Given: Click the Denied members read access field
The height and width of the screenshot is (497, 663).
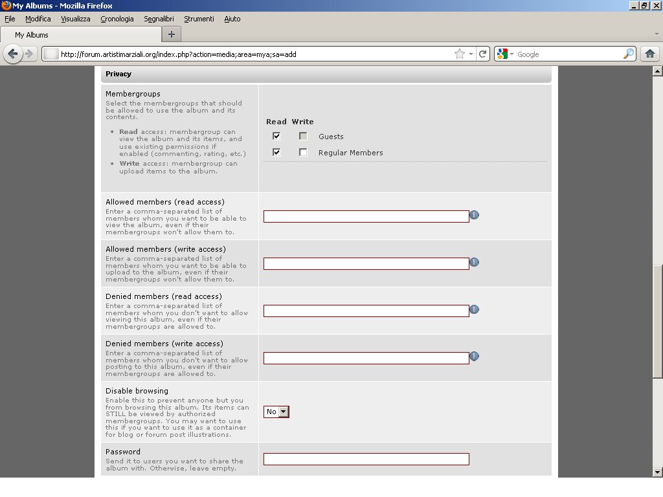Looking at the screenshot, I should point(366,311).
